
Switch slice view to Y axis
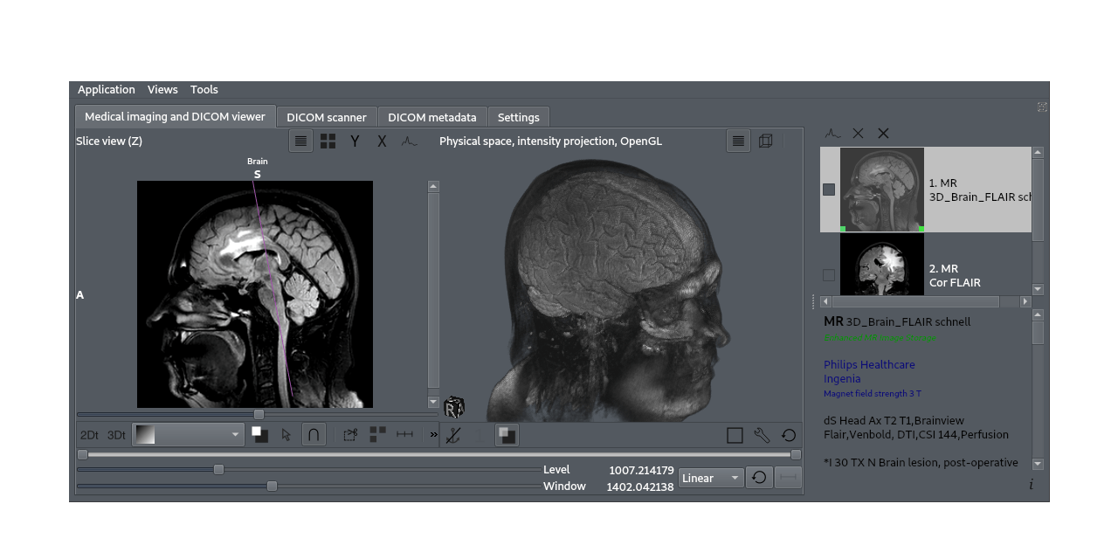coord(355,141)
